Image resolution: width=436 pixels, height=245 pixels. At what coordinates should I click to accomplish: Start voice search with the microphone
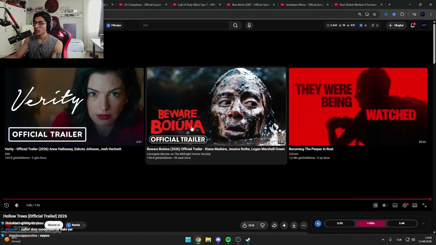click(249, 25)
